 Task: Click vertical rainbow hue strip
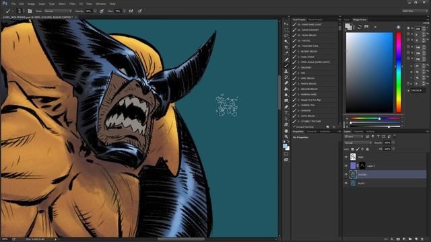point(399,73)
